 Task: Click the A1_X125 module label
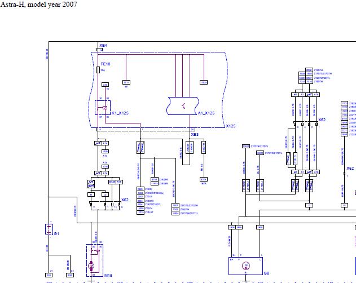(x=206, y=113)
